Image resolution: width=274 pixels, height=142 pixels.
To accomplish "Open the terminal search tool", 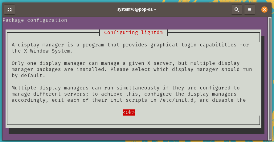I will pos(237,10).
